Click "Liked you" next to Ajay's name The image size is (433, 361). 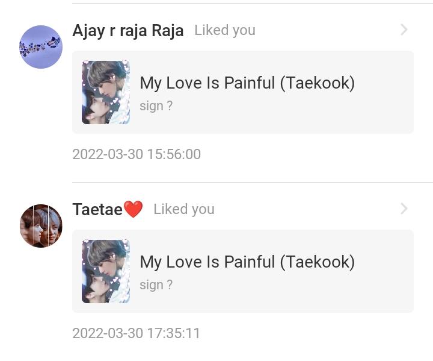pos(225,30)
